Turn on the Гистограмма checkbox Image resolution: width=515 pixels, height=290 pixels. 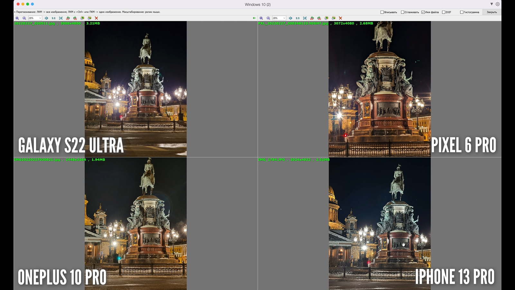pyautogui.click(x=462, y=12)
